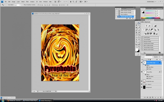Image resolution: width=164 pixels, height=102 pixels.
Task: Add a Curves adjustment
Action: click(x=152, y=26)
